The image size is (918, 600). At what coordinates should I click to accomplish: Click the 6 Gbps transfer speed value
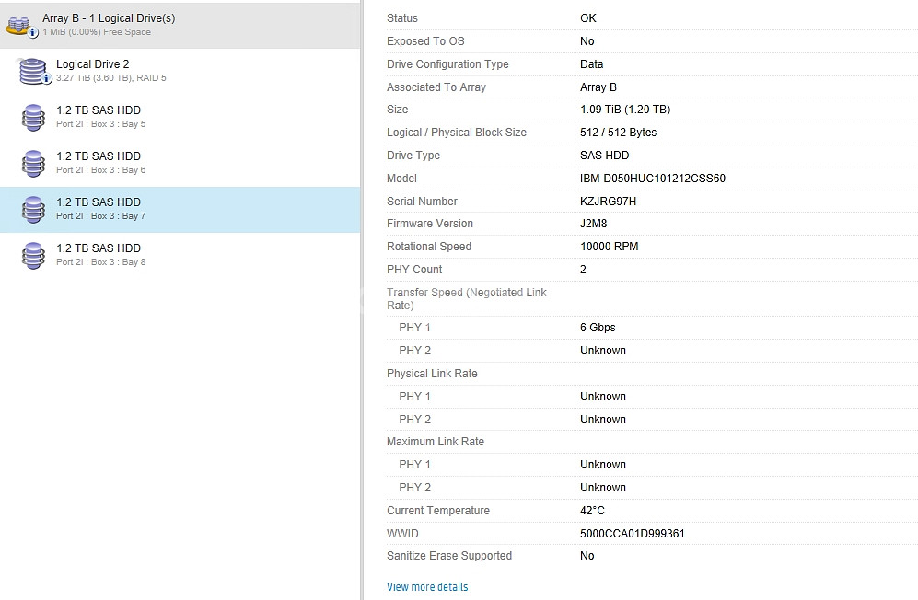[x=598, y=328]
